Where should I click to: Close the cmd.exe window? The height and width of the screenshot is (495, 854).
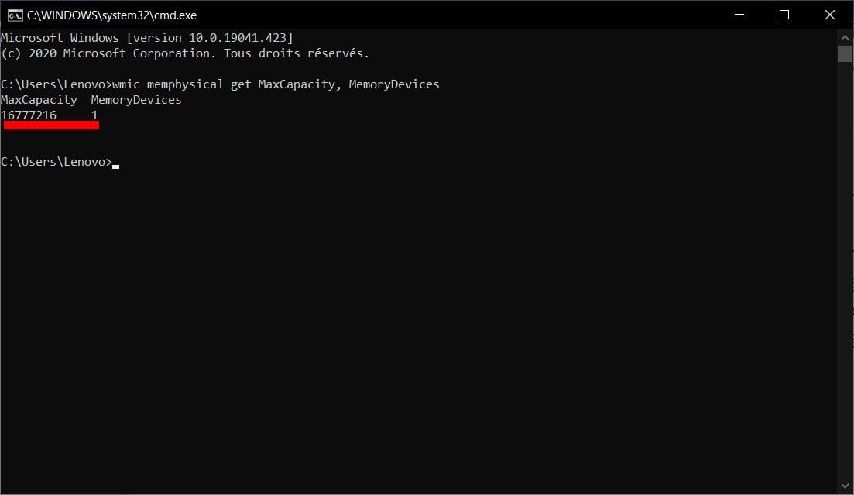[829, 15]
